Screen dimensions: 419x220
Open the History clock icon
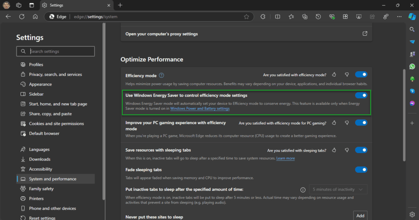point(318,17)
